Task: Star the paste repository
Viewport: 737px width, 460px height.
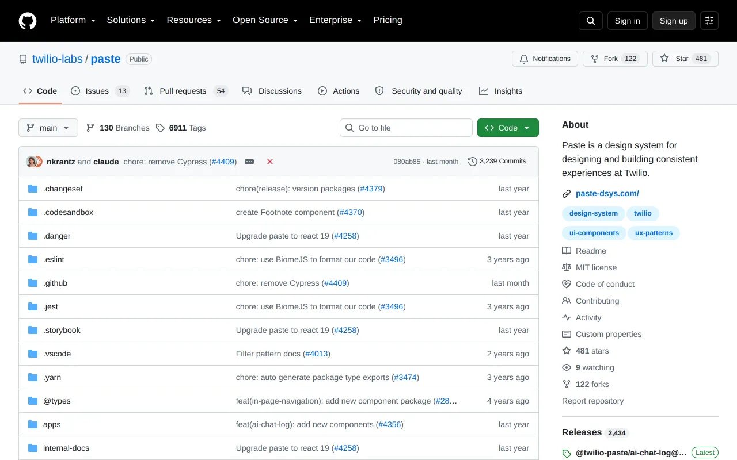Action: pos(685,59)
